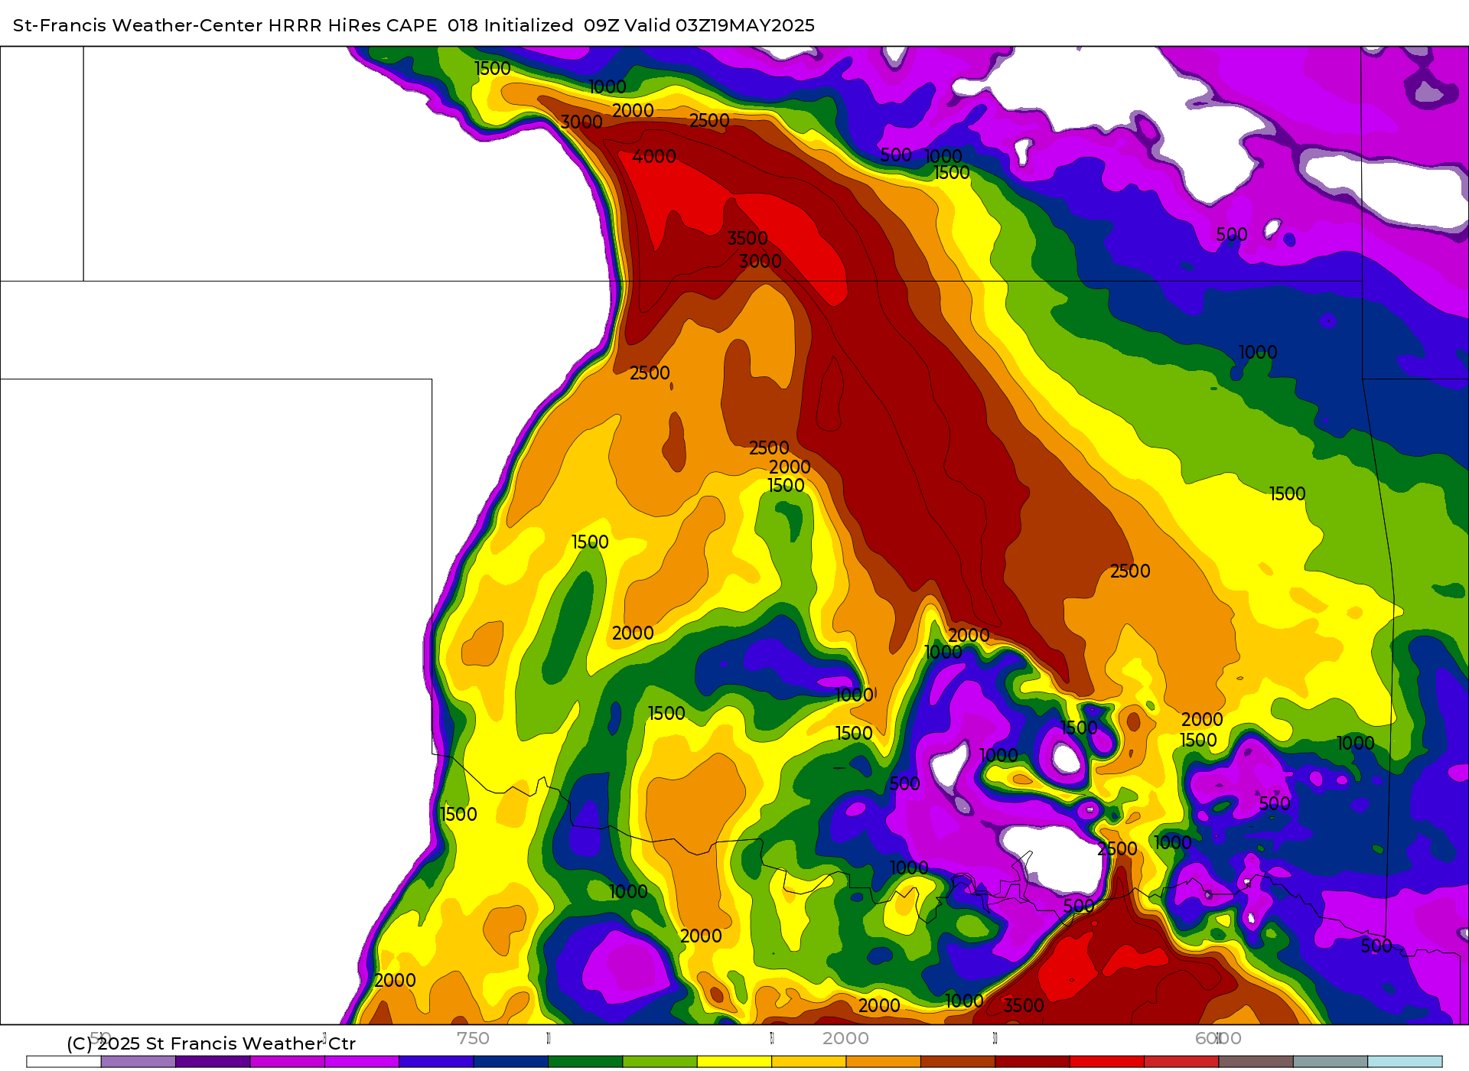Click the light lavender legend swatch
Screen dimensions: 1469x1071
point(138,1062)
